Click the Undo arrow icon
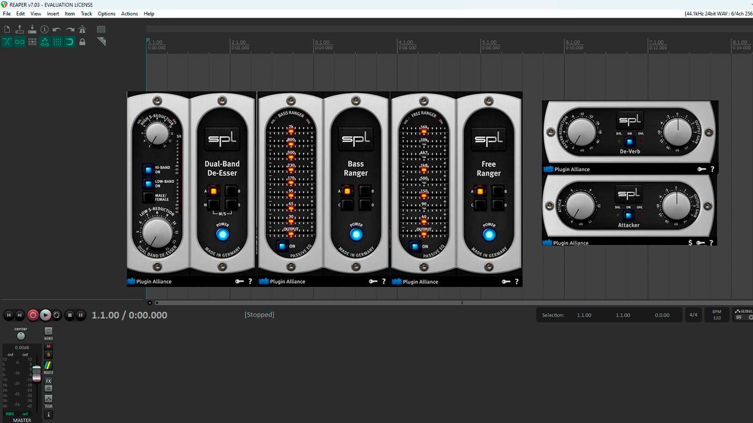The width and height of the screenshot is (753, 423). 57,29
